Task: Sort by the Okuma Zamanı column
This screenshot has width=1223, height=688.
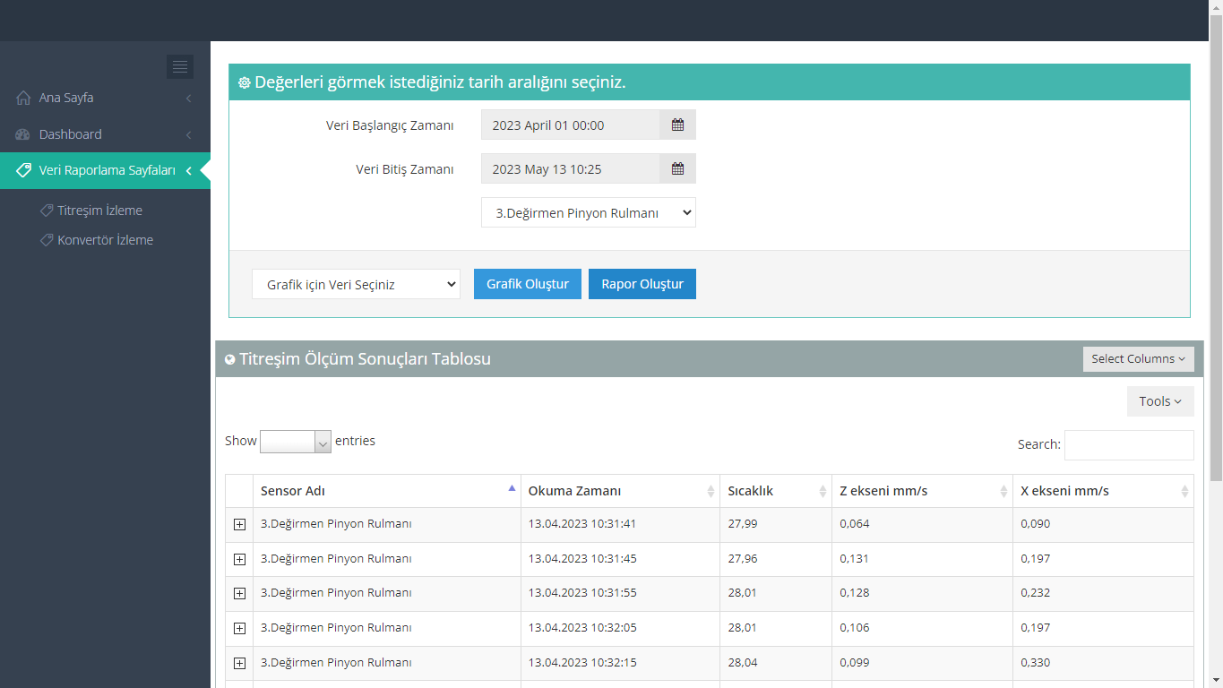Action: click(x=620, y=491)
